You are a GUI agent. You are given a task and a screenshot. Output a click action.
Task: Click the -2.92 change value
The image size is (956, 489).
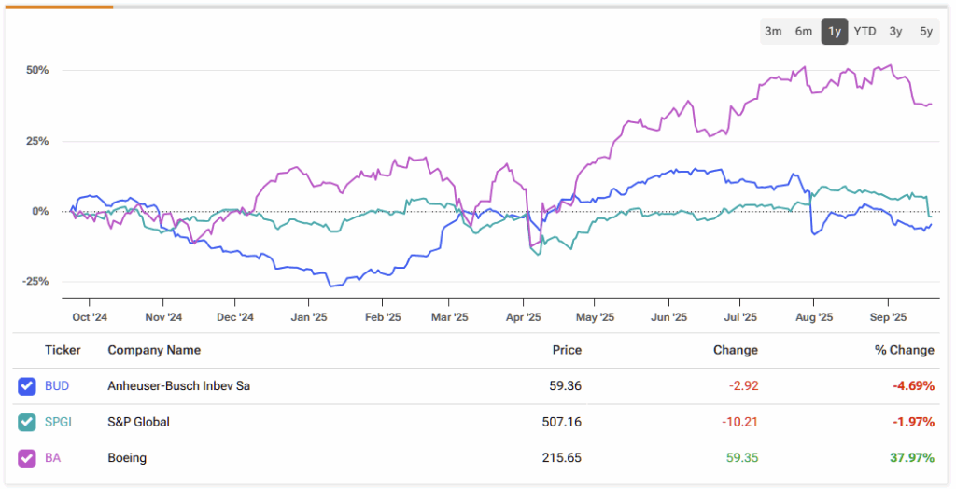pyautogui.click(x=743, y=386)
